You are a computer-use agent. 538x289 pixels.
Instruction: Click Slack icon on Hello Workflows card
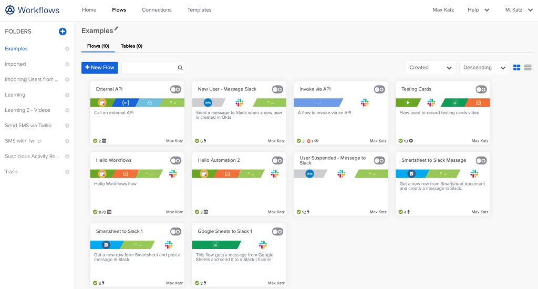173,173
